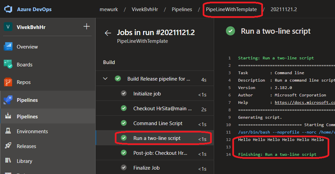Screen dimensions: 335x174
Task: Click the Finalize Job status icon
Action: point(124,167)
